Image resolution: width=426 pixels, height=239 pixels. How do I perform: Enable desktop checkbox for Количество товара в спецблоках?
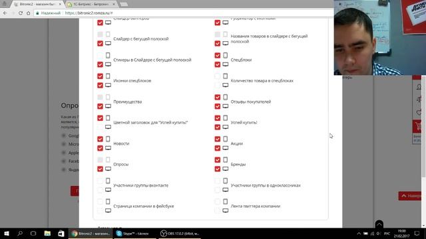tap(218, 86)
